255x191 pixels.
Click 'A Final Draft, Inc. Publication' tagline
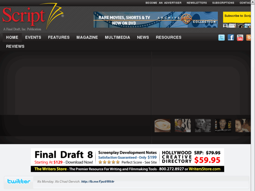pos(22,29)
